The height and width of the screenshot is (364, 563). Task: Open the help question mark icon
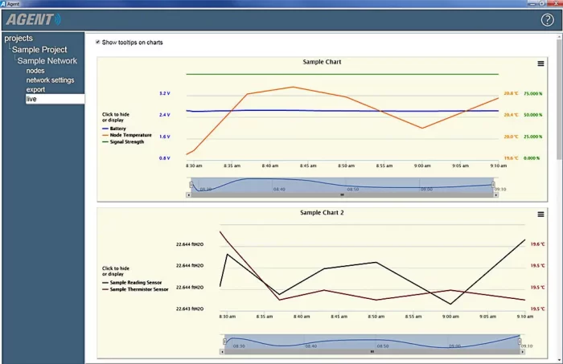click(x=548, y=19)
